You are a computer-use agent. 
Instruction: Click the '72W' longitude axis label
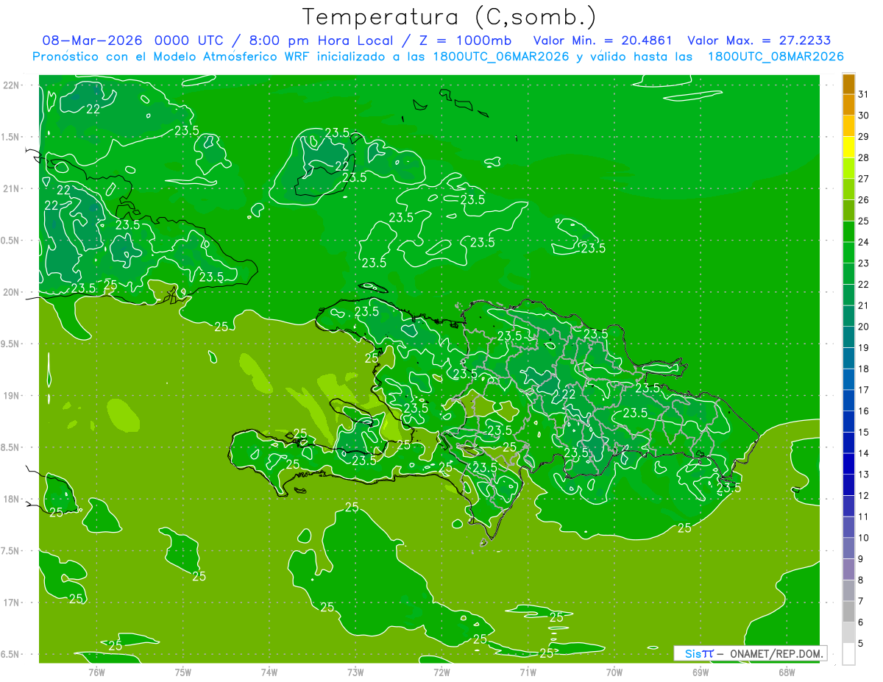click(x=441, y=672)
